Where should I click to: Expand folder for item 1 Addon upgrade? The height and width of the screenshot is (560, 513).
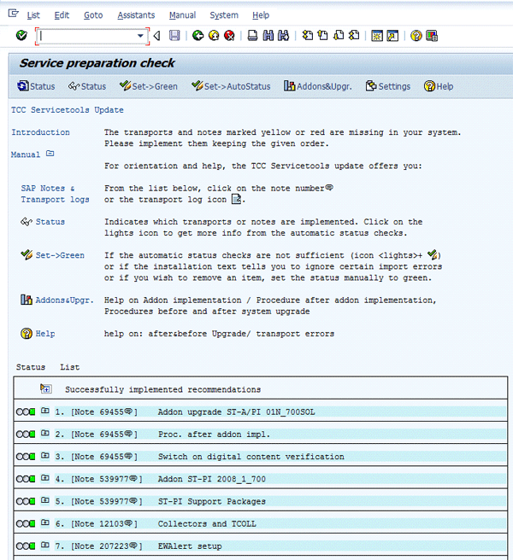tap(45, 411)
